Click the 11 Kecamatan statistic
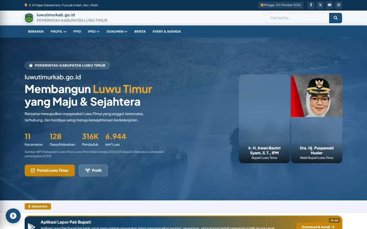This screenshot has width=367, height=229. [34, 139]
